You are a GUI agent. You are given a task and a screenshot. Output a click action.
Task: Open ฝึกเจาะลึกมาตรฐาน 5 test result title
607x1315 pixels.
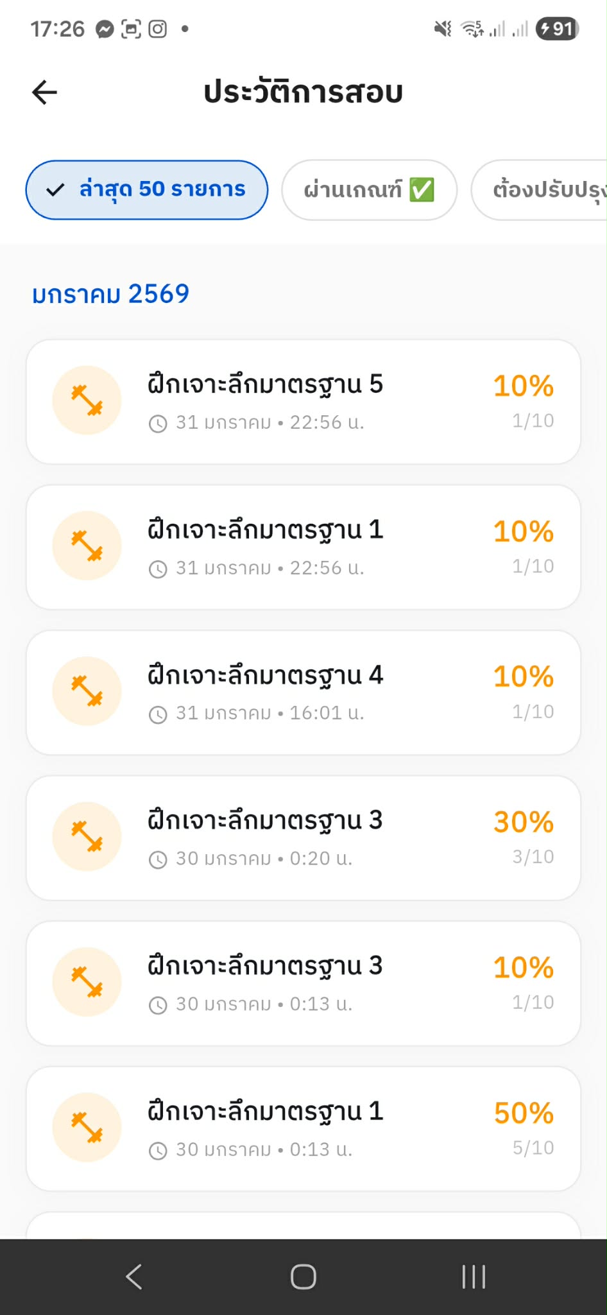tap(265, 384)
